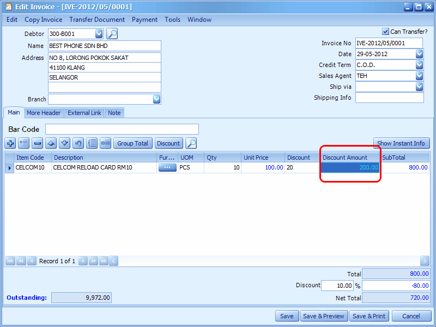Go to previous record in navigator

(x=32, y=261)
